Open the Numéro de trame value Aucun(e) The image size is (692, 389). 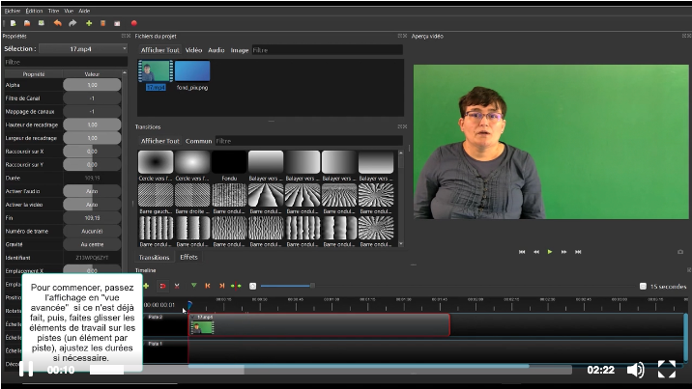tap(92, 231)
